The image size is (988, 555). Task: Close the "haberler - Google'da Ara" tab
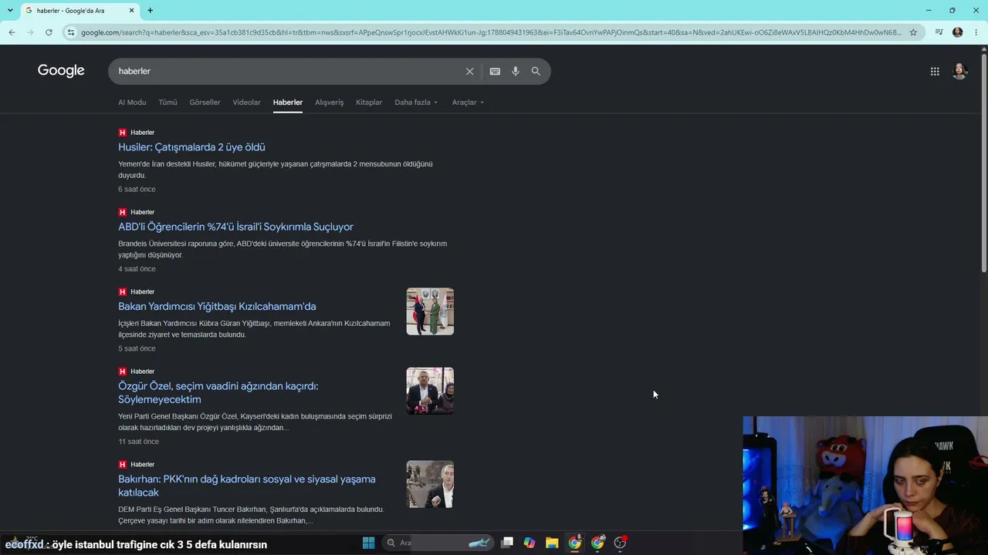[132, 11]
